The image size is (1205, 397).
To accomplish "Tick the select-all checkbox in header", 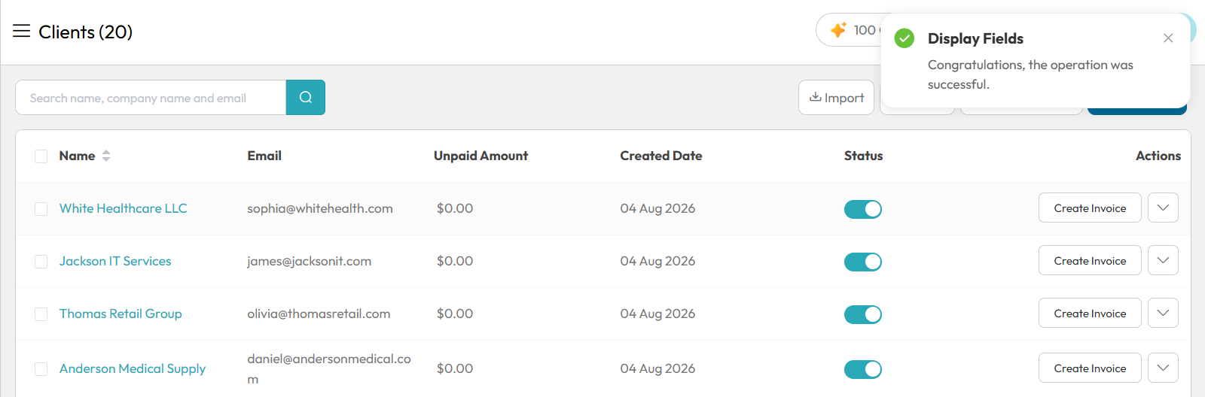I will 41,156.
